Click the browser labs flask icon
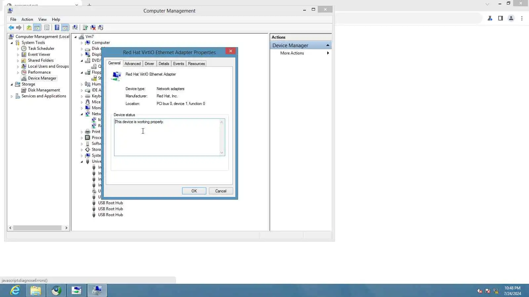The height and width of the screenshot is (297, 529). click(490, 18)
